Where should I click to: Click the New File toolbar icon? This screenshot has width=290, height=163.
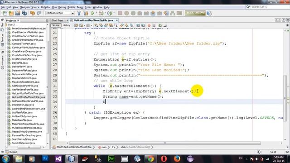tap(5, 13)
